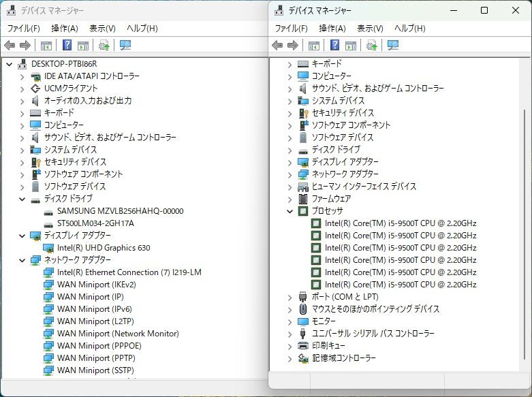Select ヒューマン インターフェイス デバイス category
This screenshot has height=397, width=532.
coord(364,187)
